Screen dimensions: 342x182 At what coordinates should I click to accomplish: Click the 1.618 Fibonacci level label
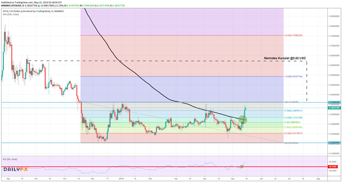coord(293,77)
